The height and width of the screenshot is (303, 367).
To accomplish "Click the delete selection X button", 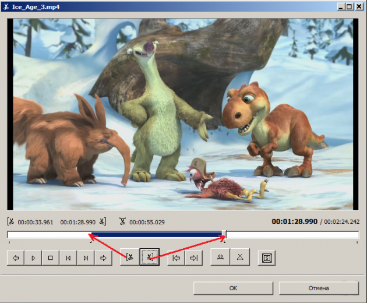I will [x=240, y=257].
